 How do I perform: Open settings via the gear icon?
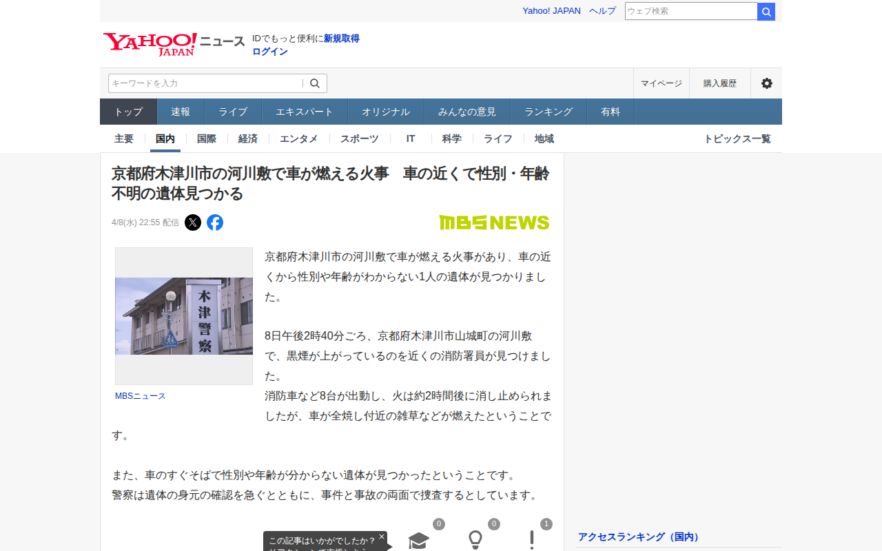click(766, 83)
